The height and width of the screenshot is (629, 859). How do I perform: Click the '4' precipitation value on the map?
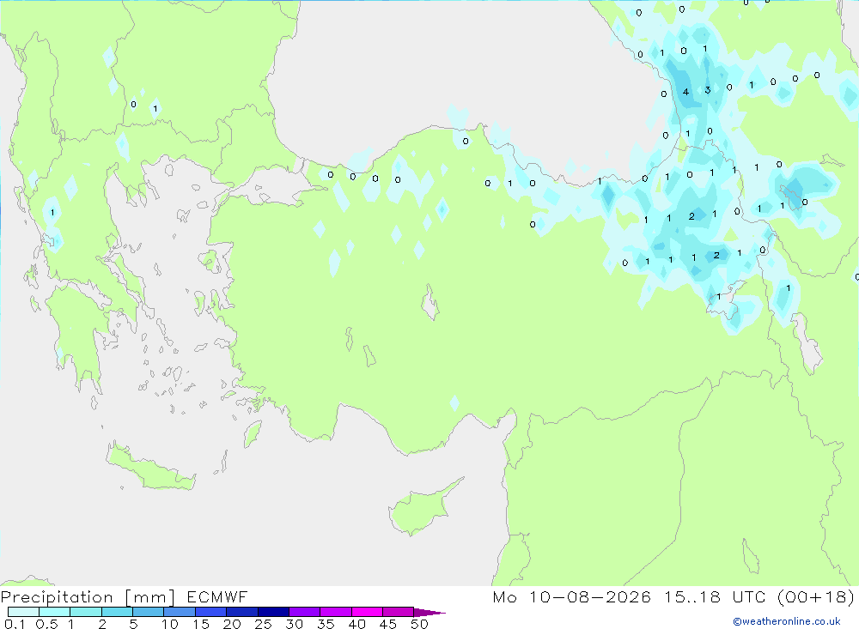pyautogui.click(x=685, y=92)
